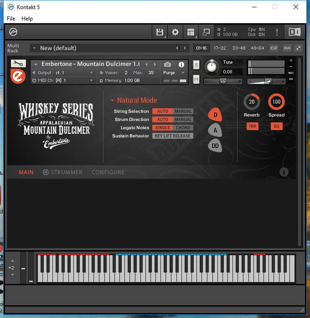The height and width of the screenshot is (318, 310).
Task: Click the instrument volume slider
Action: point(266,81)
